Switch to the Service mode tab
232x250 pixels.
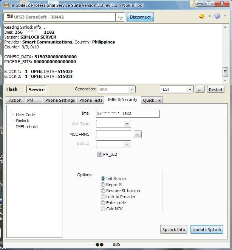click(37, 90)
